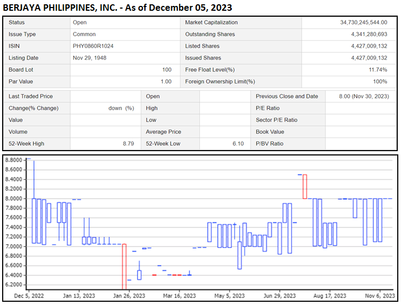Select the P/BV Ratio label
Image resolution: width=401 pixels, height=305 pixels.
click(x=269, y=144)
